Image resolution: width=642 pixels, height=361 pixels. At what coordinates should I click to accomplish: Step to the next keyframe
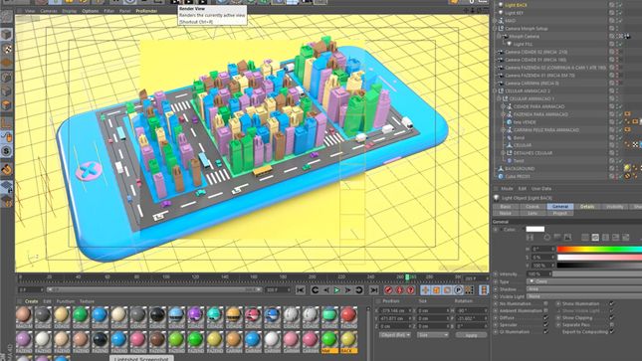(x=358, y=290)
